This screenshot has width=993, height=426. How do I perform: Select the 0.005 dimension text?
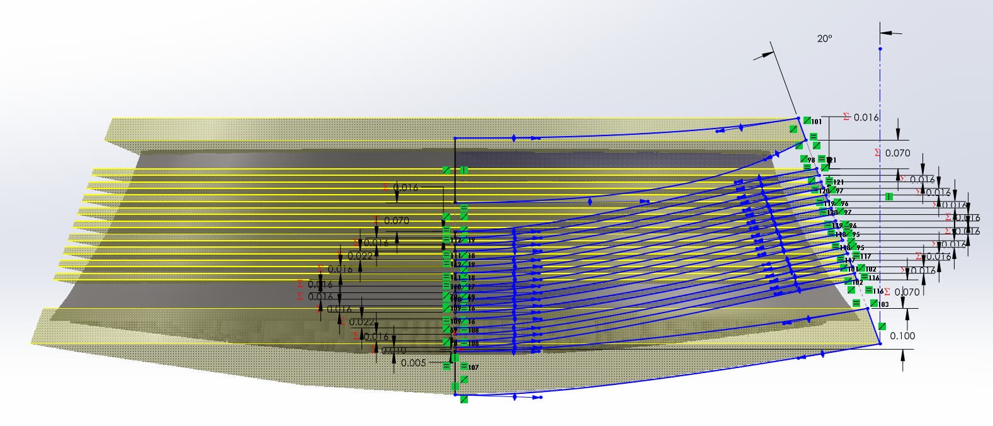pyautogui.click(x=413, y=362)
